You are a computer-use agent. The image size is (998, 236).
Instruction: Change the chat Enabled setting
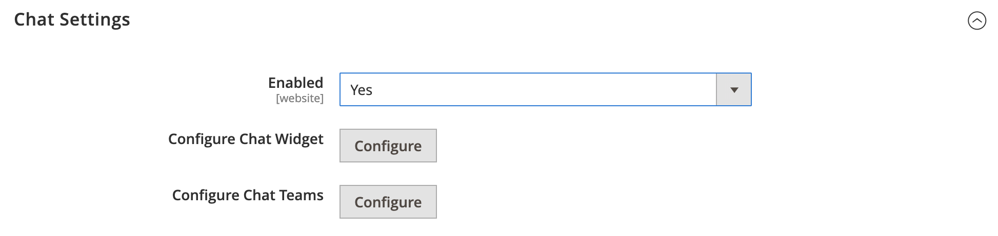[545, 90]
